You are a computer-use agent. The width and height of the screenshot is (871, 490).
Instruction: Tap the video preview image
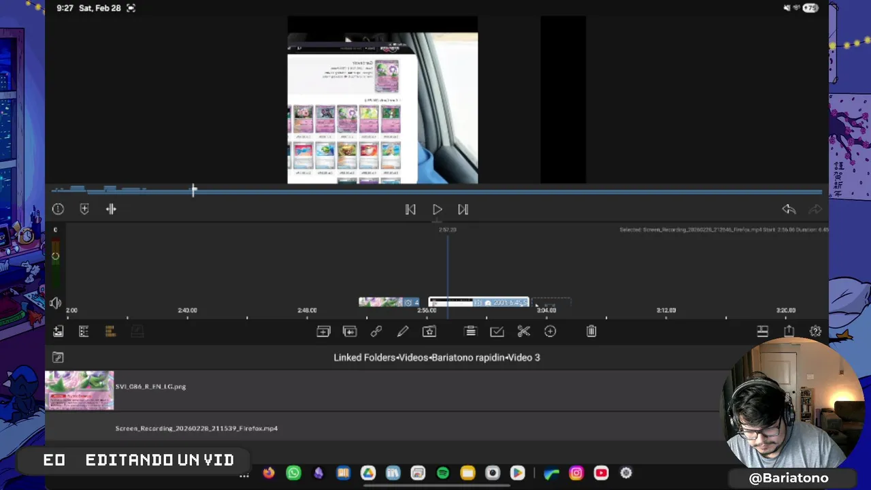(382, 100)
